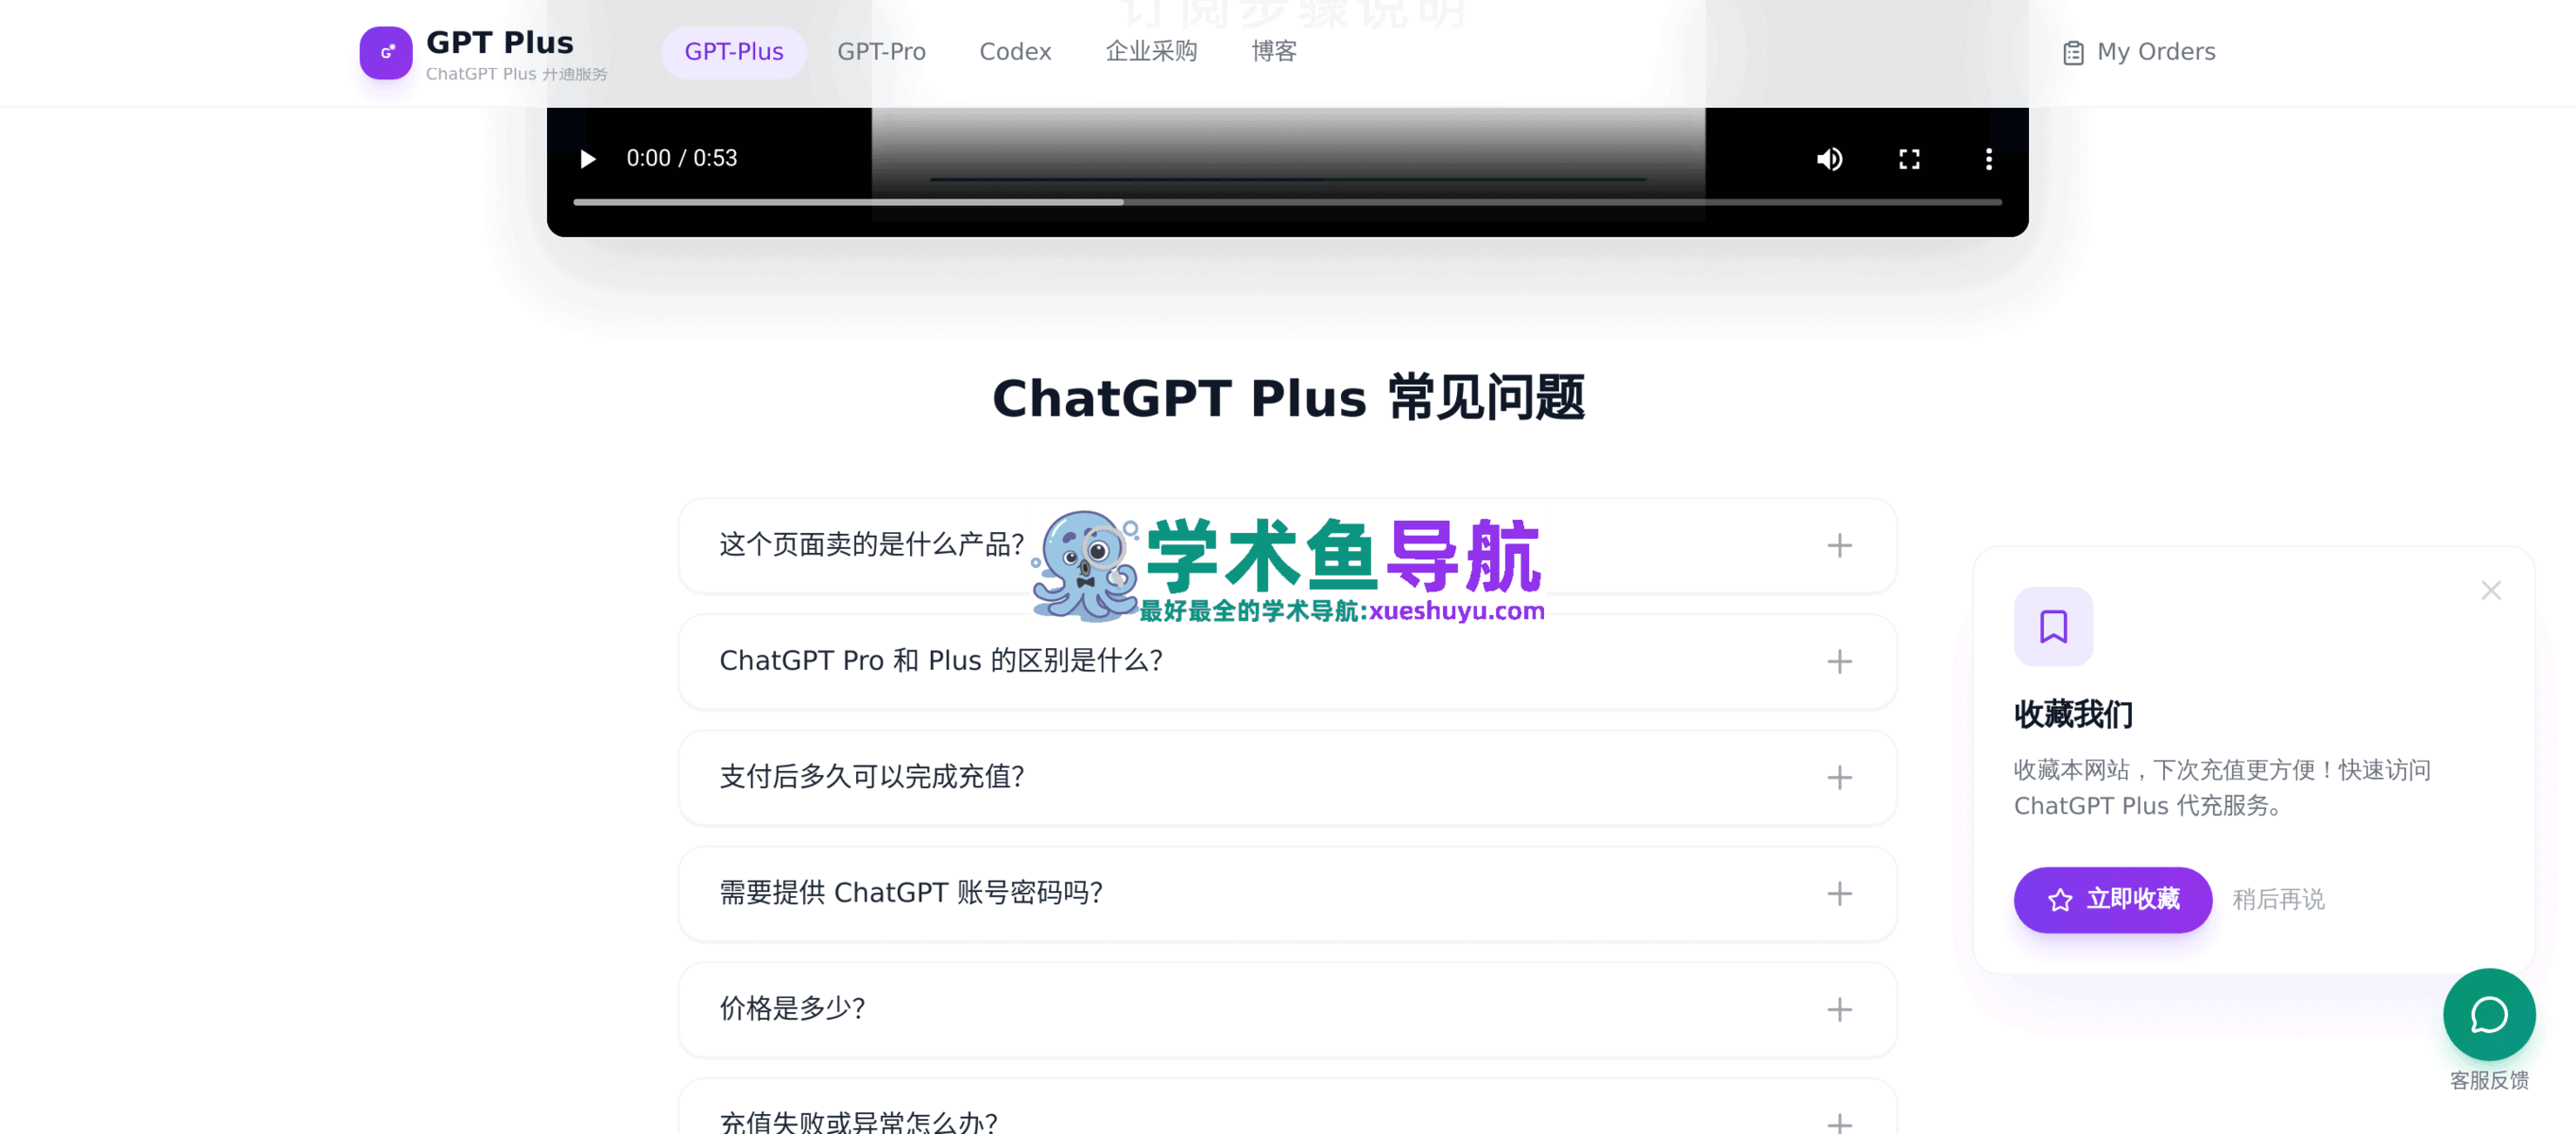Expand the plus for 这个页面卖的是什么产品?
The image size is (2576, 1134).
(x=1839, y=545)
